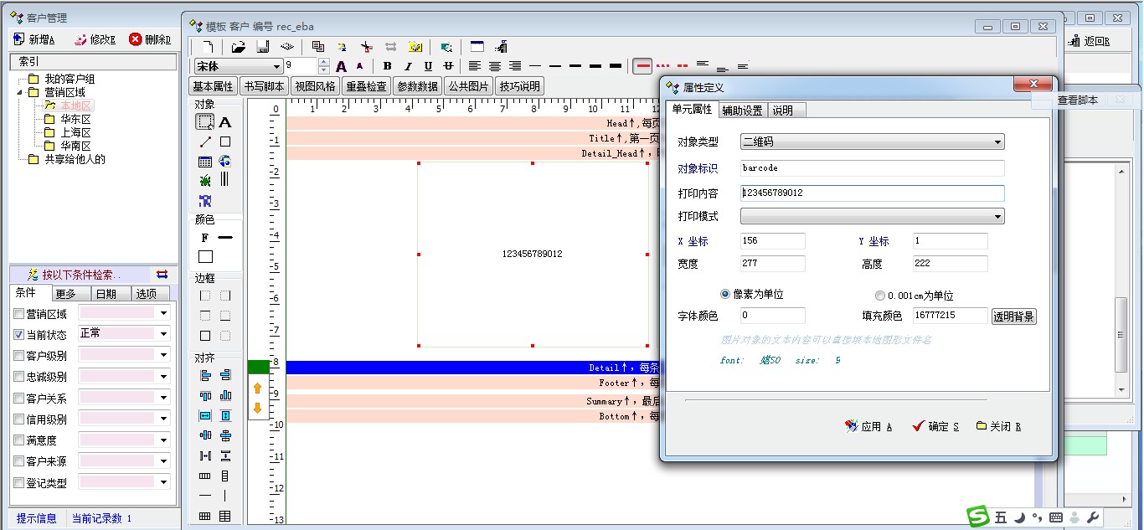This screenshot has height=530, width=1144.
Task: Apply center text alignment
Action: [x=495, y=66]
